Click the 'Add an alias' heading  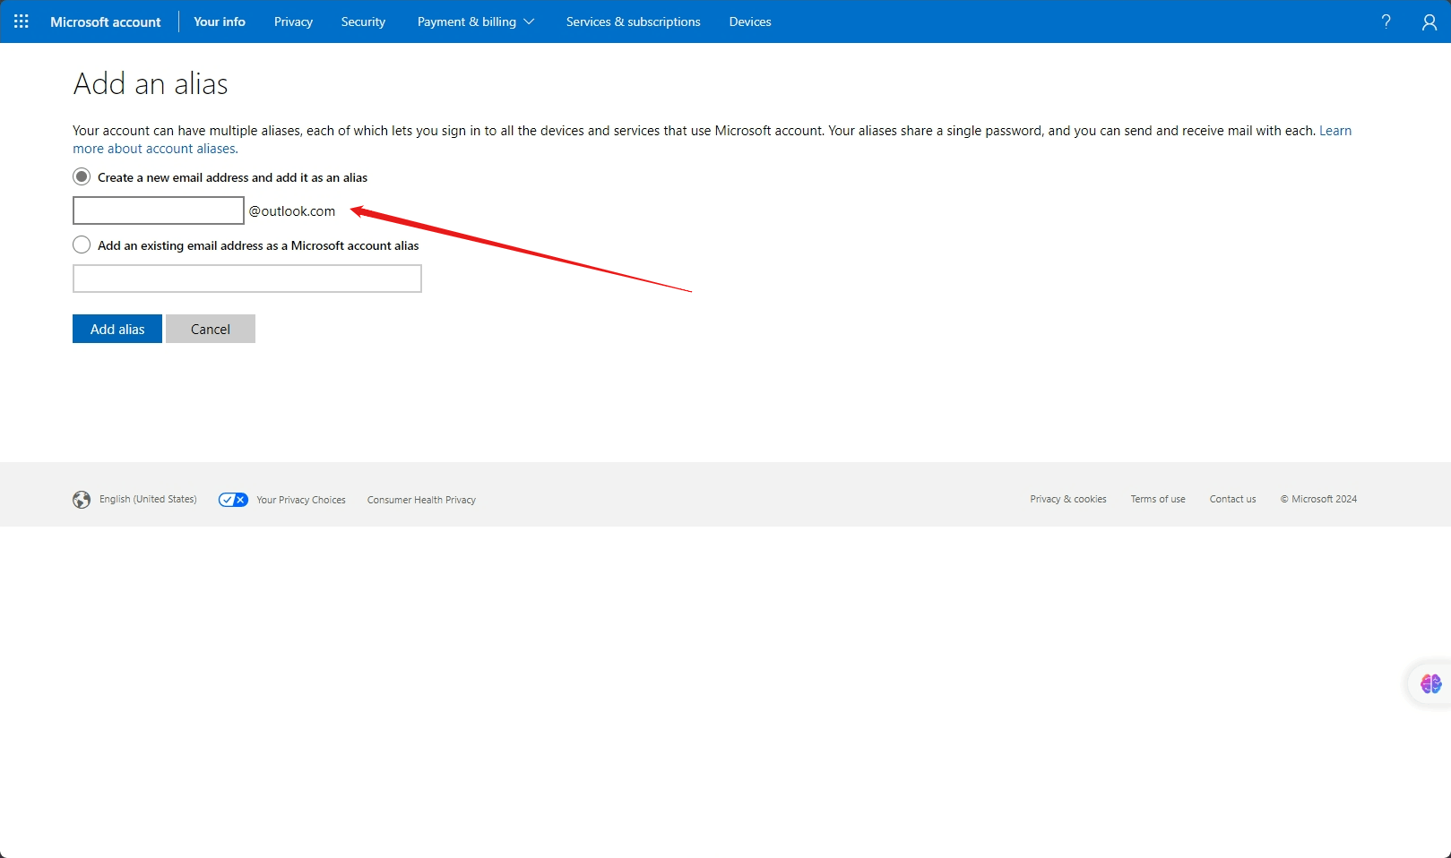151,83
